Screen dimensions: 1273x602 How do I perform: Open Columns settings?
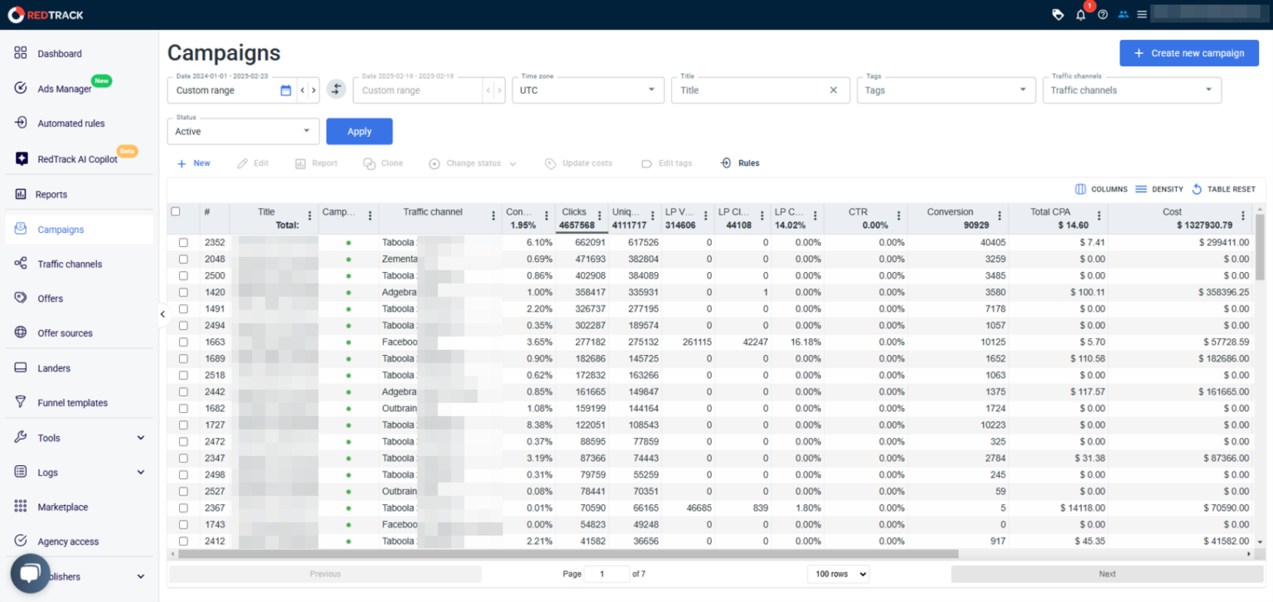tap(1101, 189)
